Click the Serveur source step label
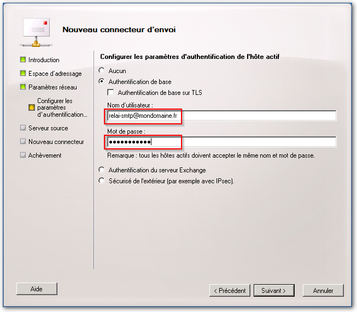This screenshot has height=312, width=357. click(48, 128)
